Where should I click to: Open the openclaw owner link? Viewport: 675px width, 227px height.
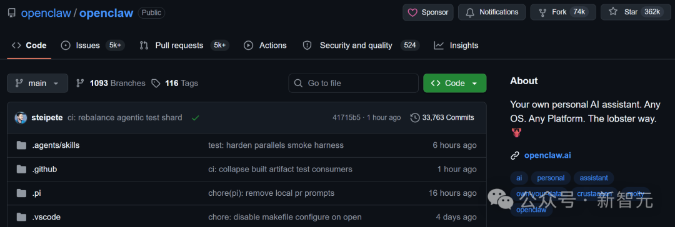46,13
